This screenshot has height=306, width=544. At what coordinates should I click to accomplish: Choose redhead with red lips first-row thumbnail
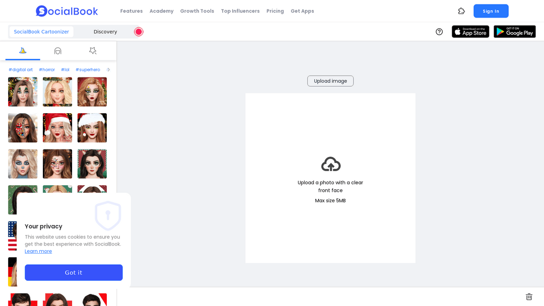click(92, 92)
